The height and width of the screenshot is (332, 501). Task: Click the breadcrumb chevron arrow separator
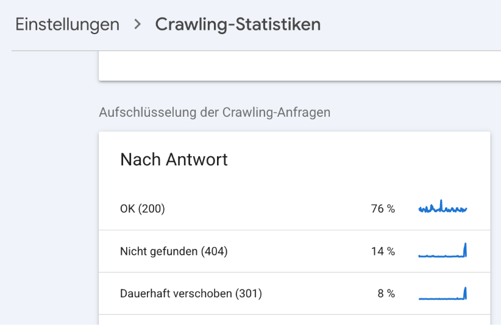137,24
